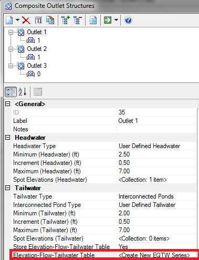Select child item 1 under Outlet 2

point(39,57)
